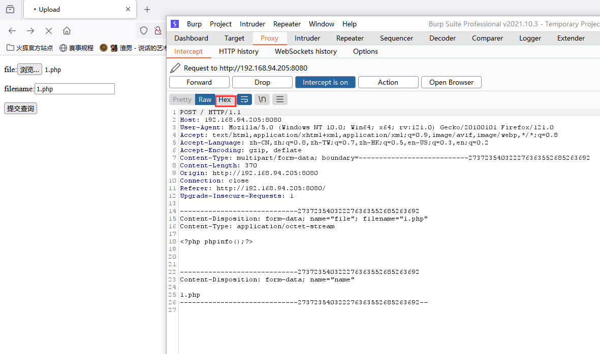The height and width of the screenshot is (354, 600).
Task: Close the Upload browser tab
Action: (128, 10)
